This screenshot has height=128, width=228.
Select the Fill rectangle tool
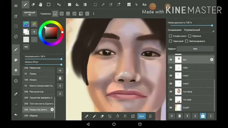[x=69, y=5]
